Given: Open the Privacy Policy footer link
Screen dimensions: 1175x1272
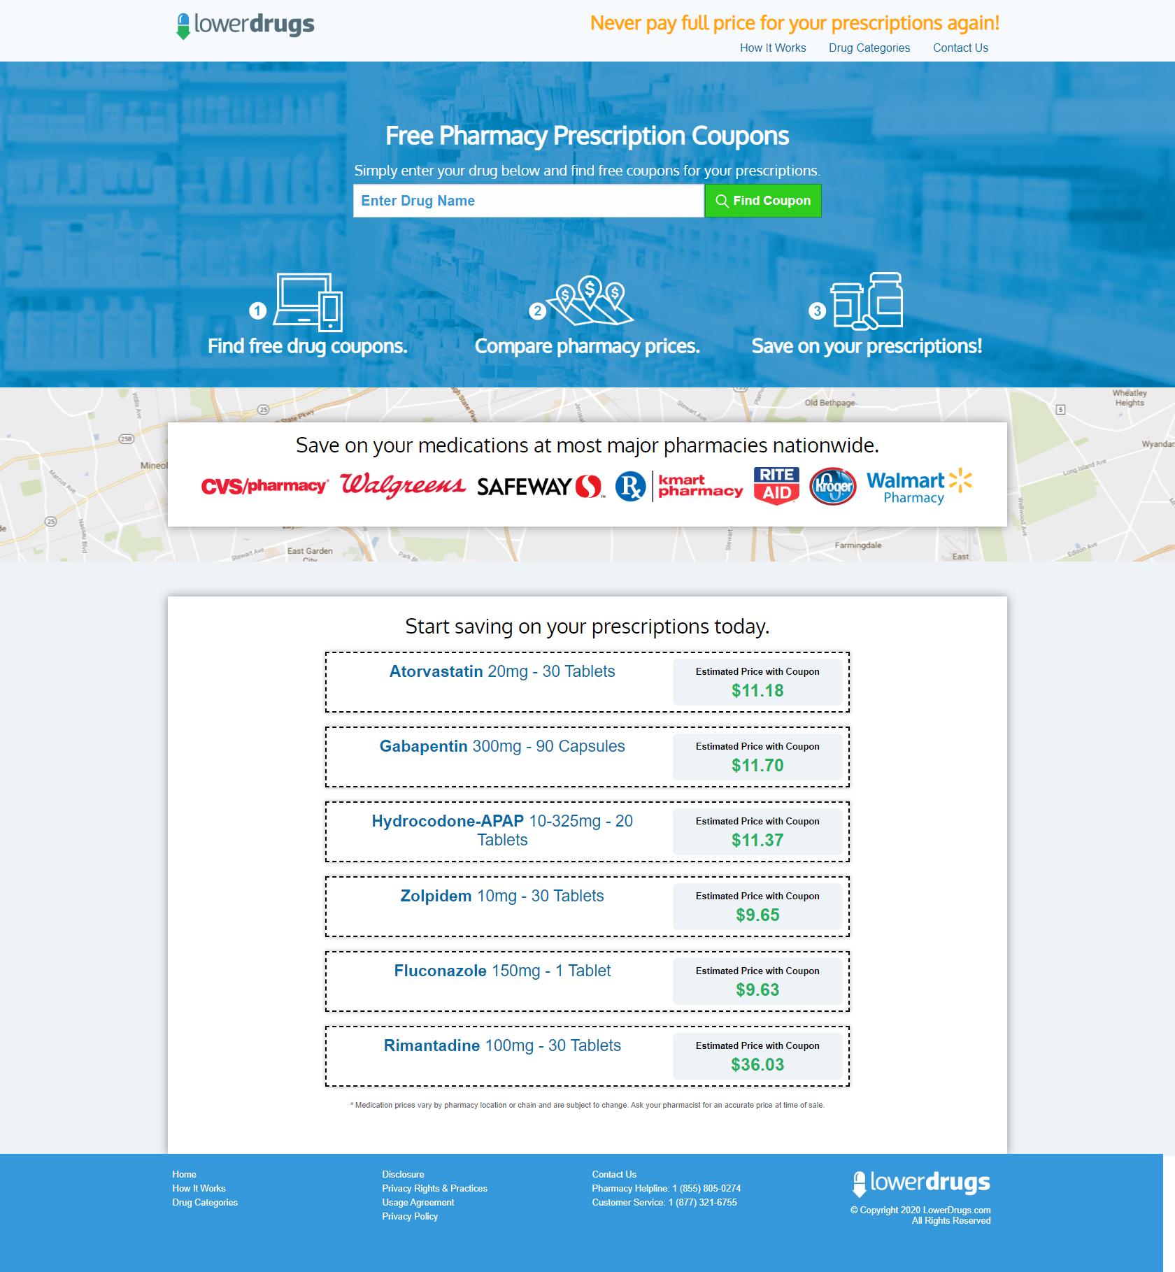Looking at the screenshot, I should (410, 1216).
